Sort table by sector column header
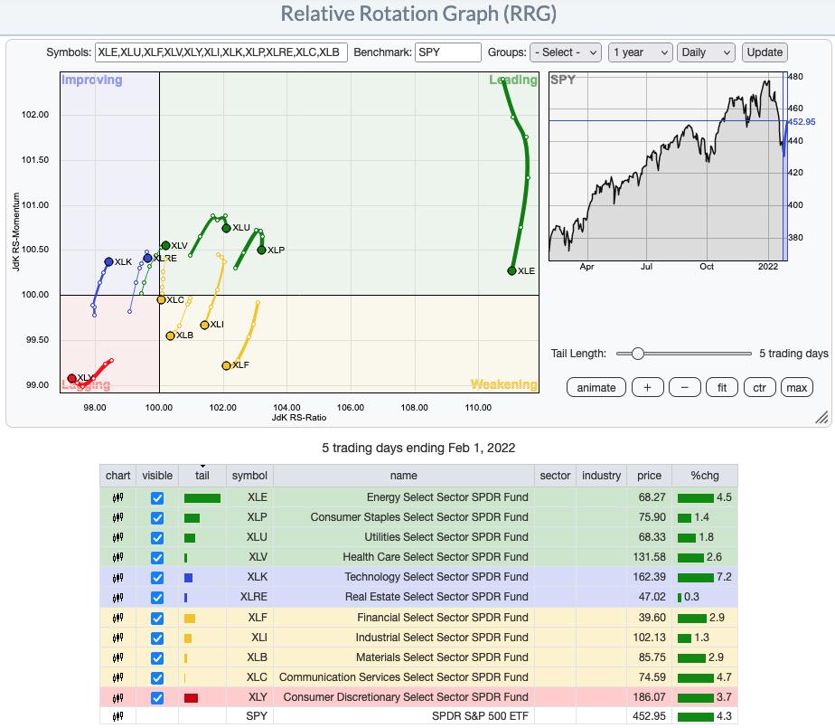Viewport: 835px width, 728px height. [x=555, y=476]
